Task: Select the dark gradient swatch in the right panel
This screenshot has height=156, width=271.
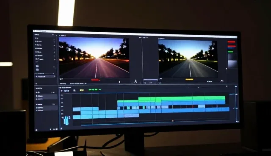Action: [x=232, y=57]
